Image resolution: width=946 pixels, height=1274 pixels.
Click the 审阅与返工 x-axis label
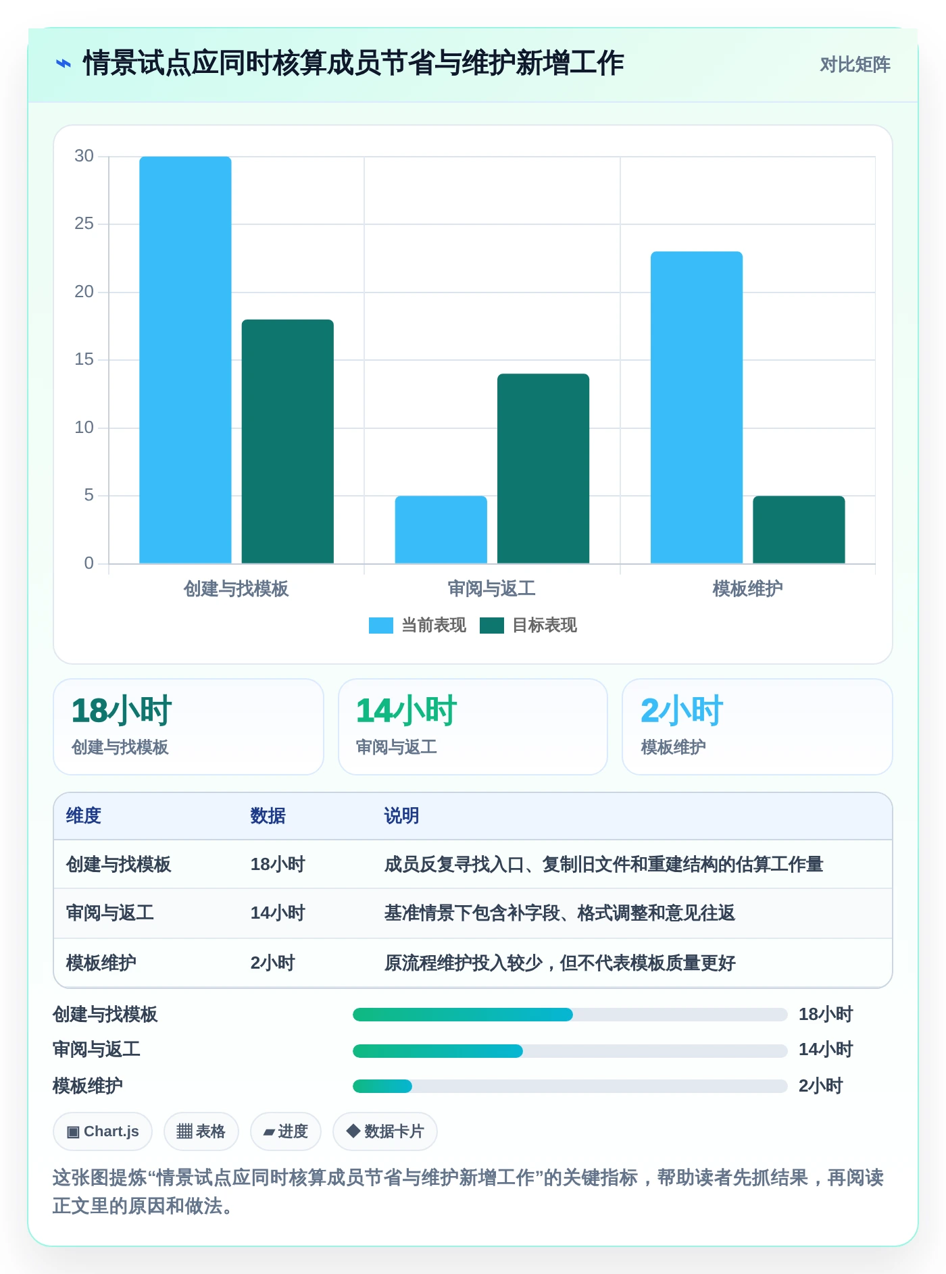pyautogui.click(x=492, y=589)
